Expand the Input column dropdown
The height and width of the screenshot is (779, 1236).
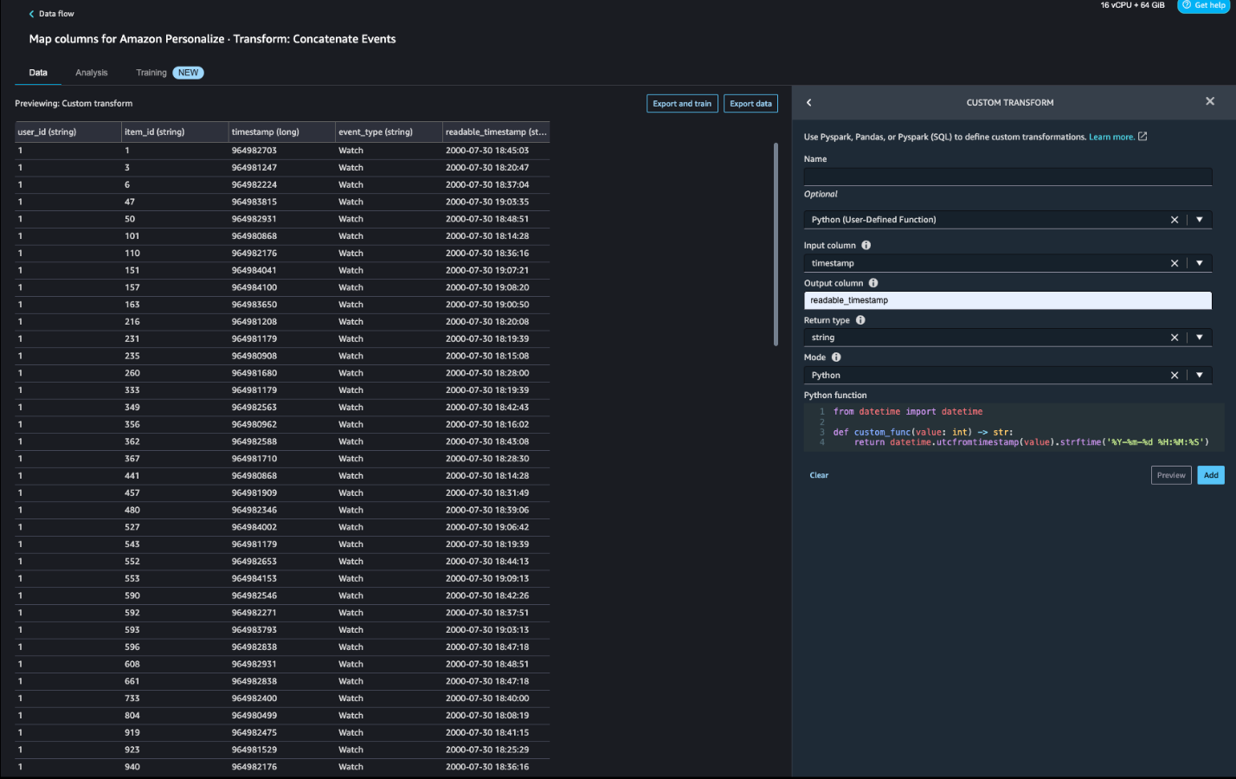point(1200,263)
